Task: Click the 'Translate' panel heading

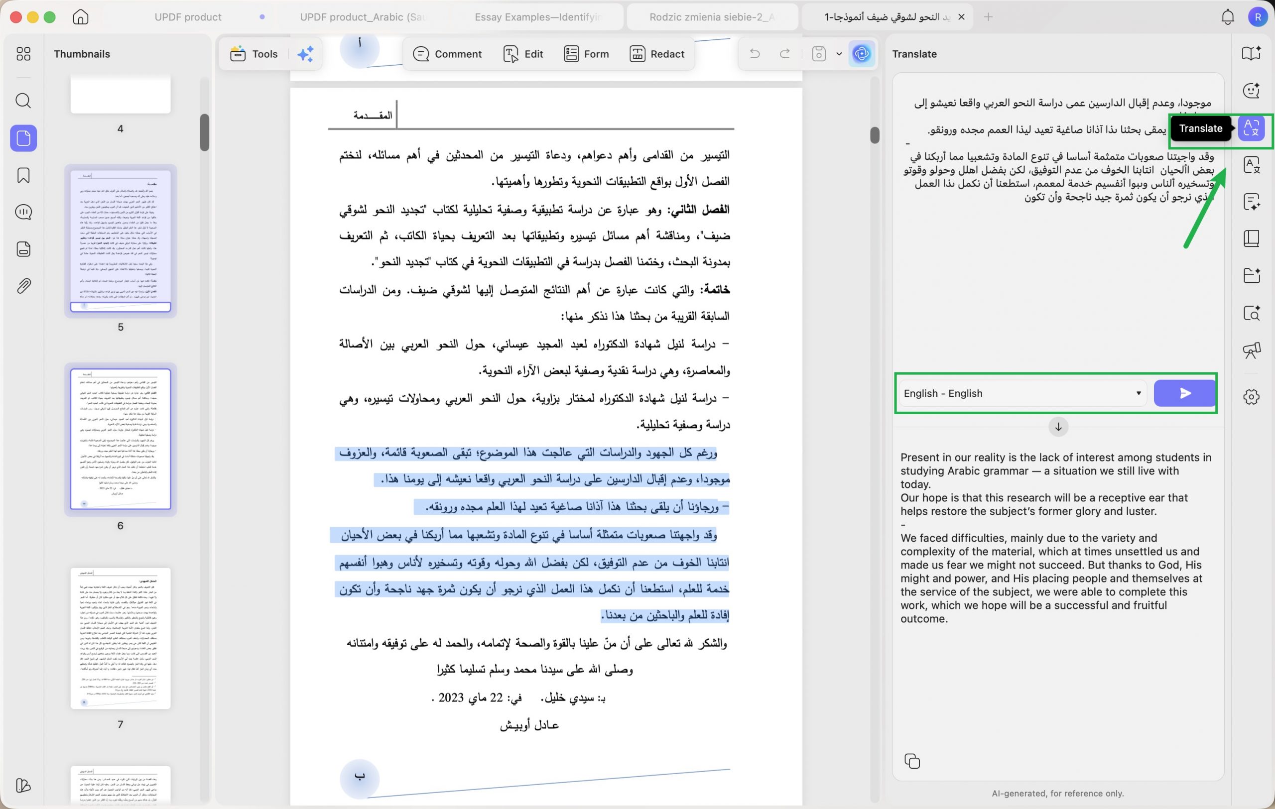Action: tap(914, 54)
